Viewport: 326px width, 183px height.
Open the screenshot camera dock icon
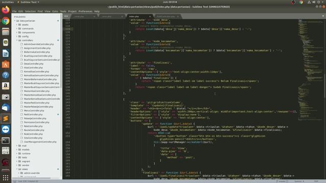(x=6, y=97)
